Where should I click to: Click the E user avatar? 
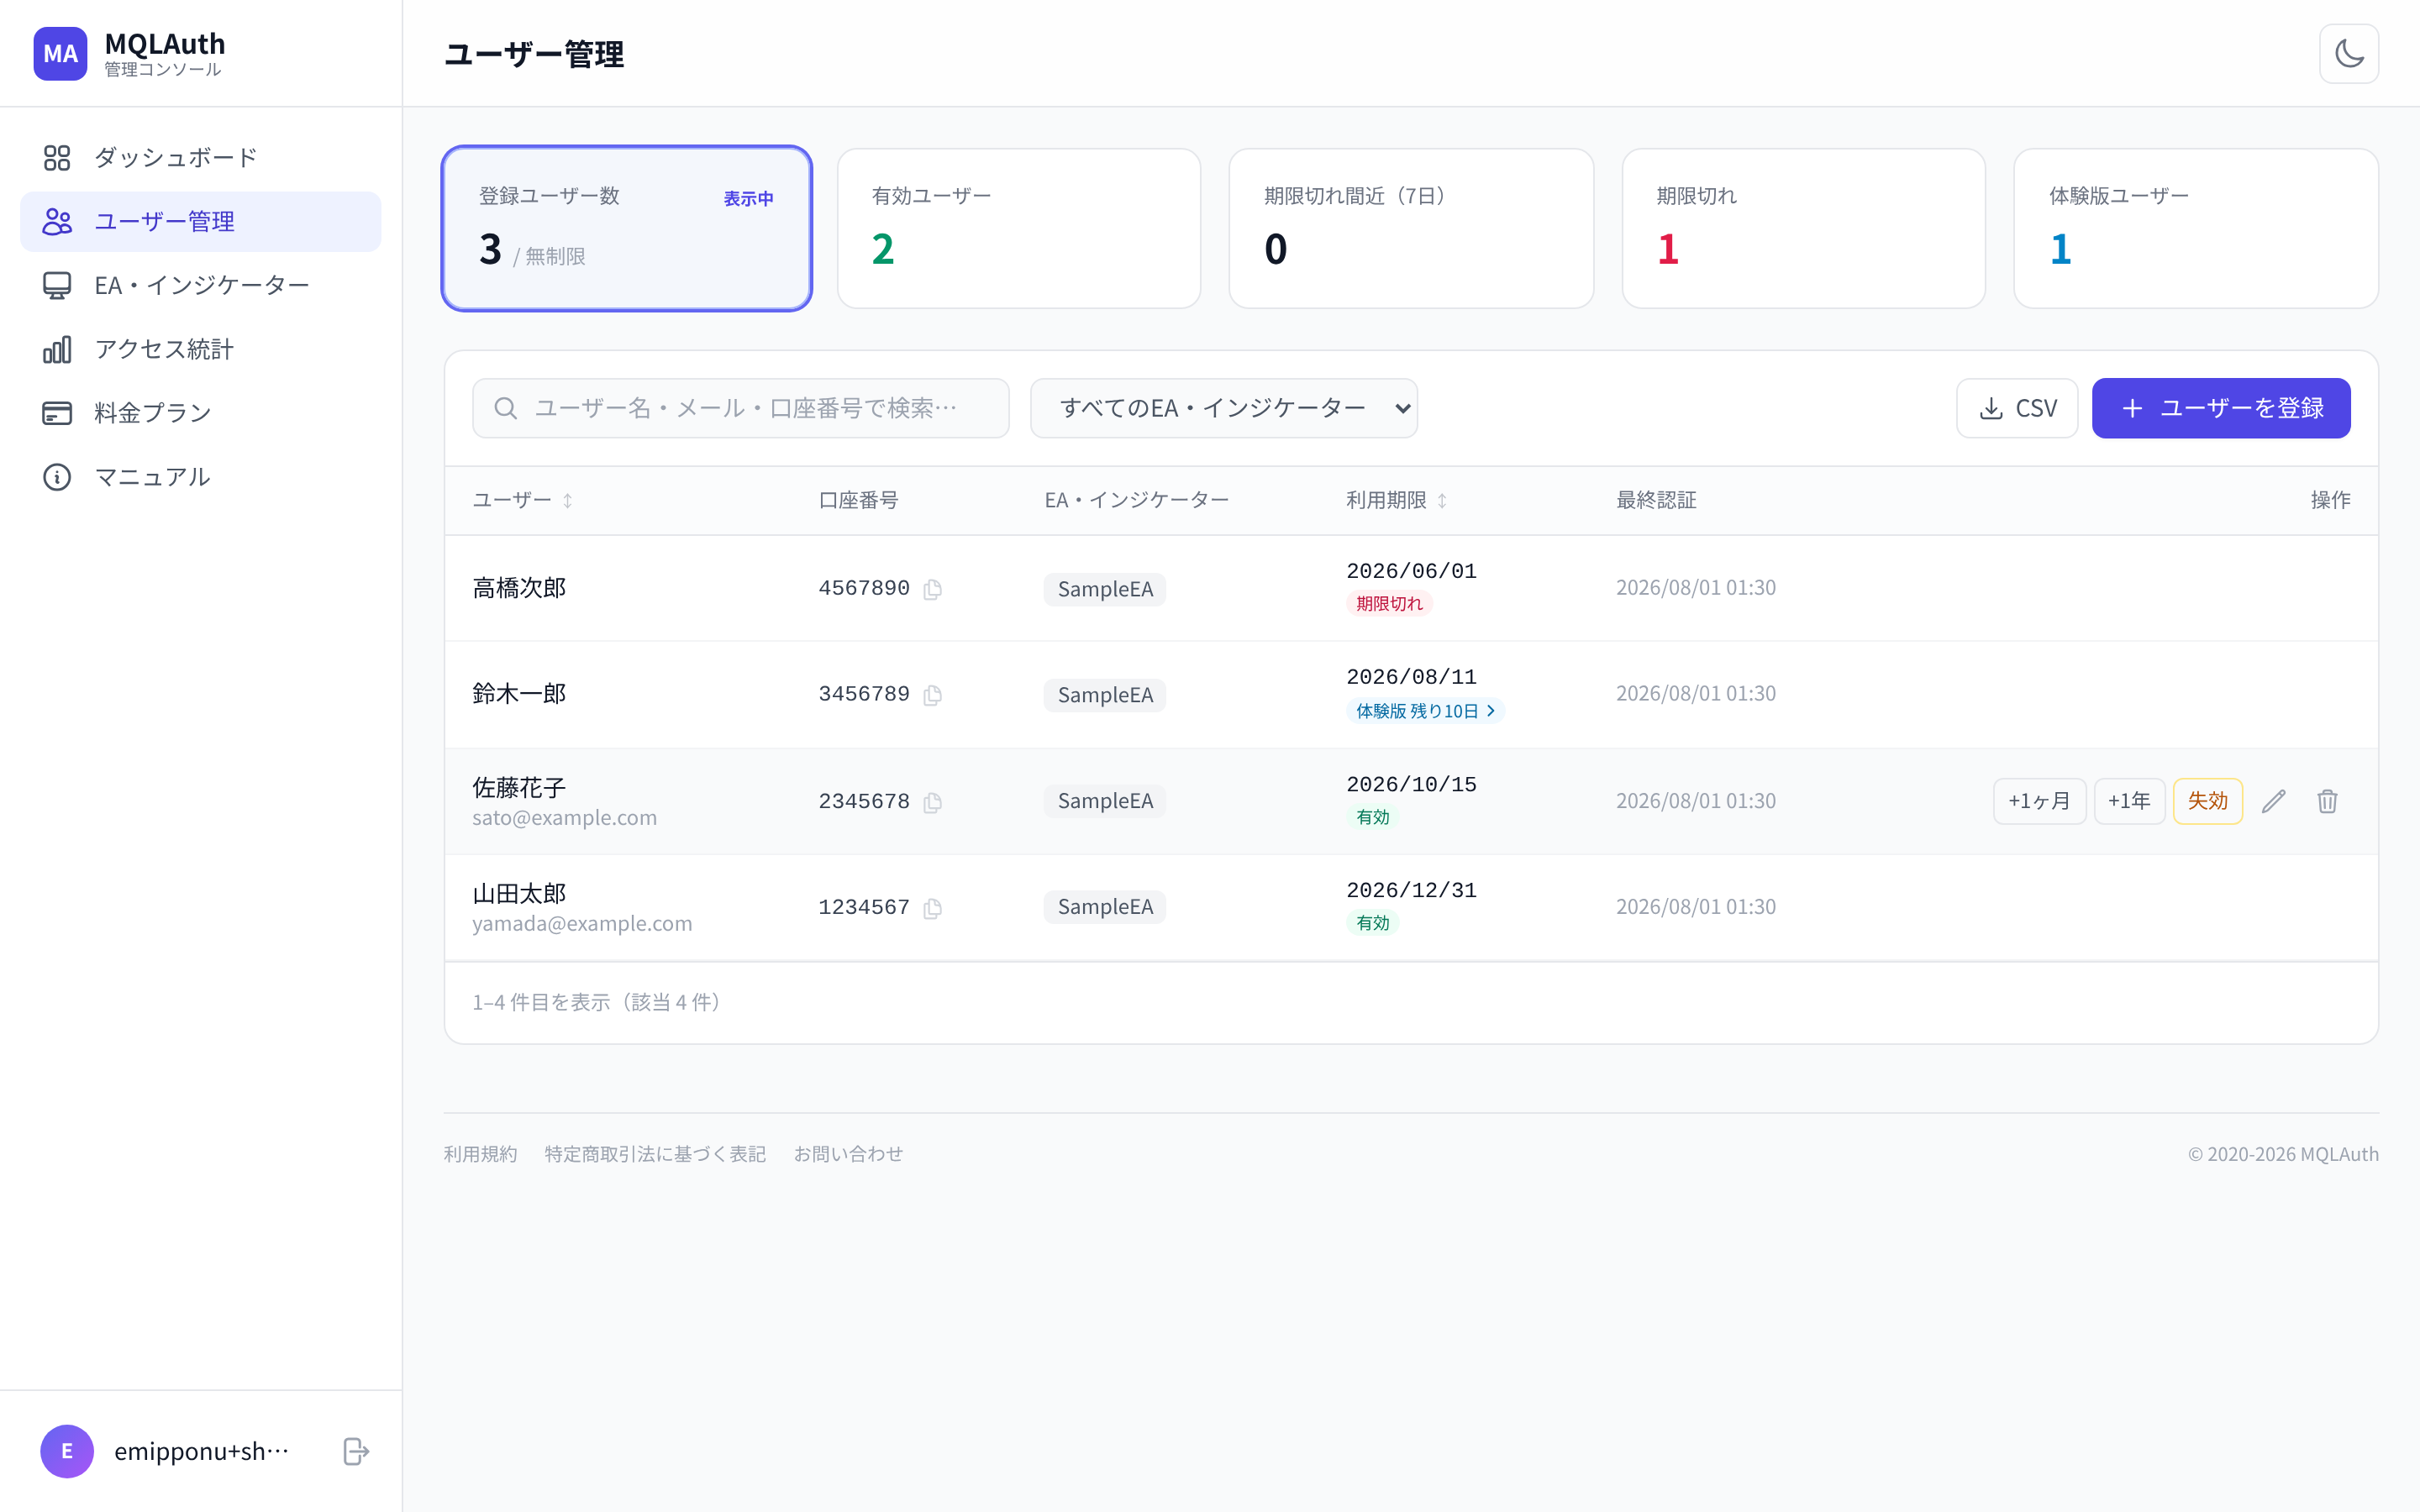coord(67,1451)
